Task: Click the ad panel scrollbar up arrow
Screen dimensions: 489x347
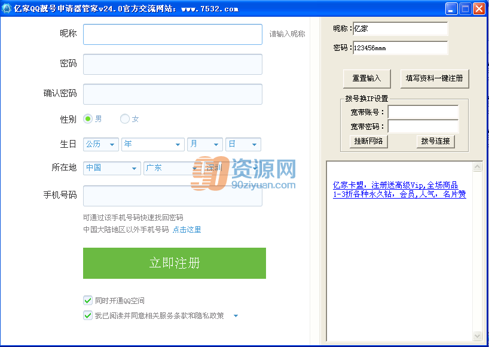Action: [477, 167]
